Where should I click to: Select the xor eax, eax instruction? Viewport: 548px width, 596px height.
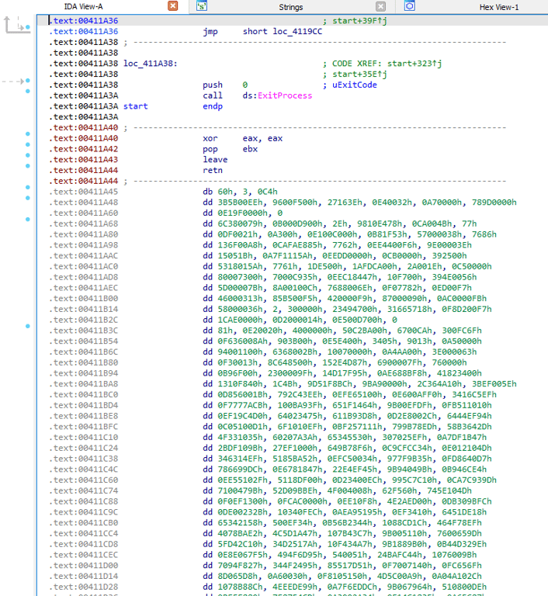pos(243,138)
